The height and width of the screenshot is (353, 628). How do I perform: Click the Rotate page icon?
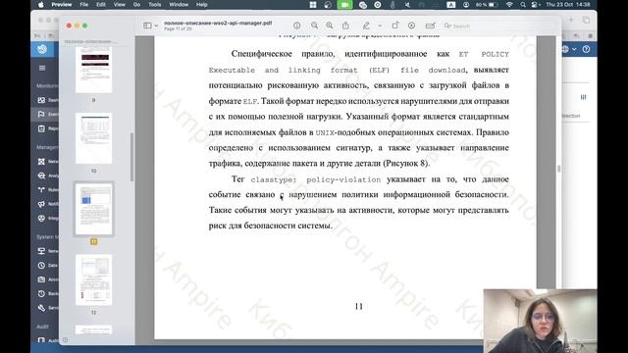click(x=395, y=25)
